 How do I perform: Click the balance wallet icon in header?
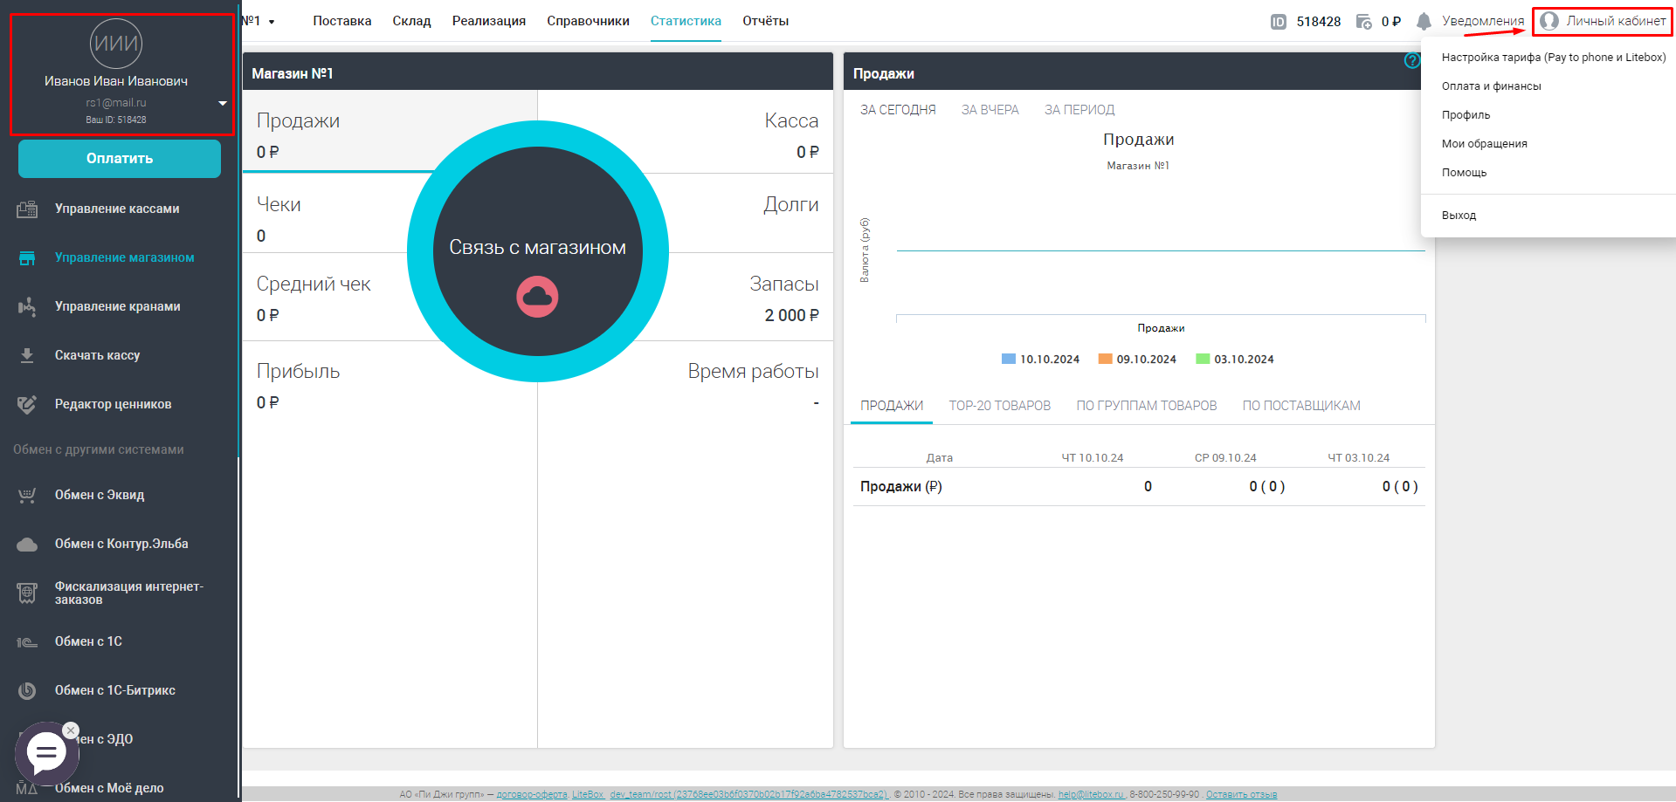pyautogui.click(x=1363, y=22)
